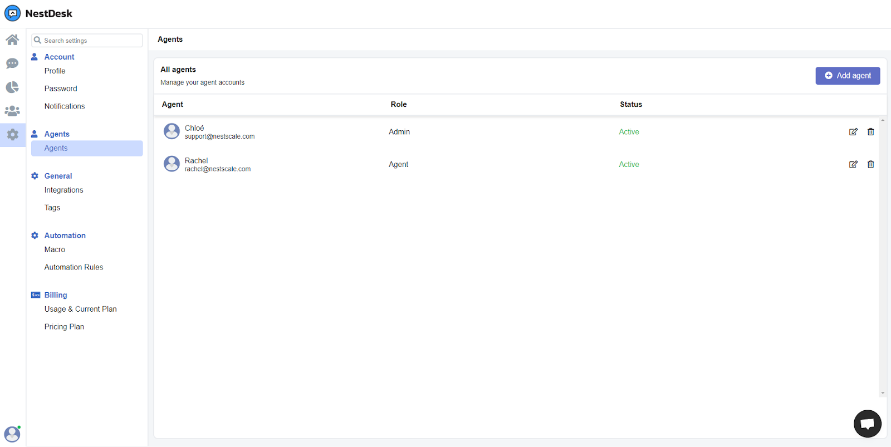Viewport: 891px width, 447px height.
Task: Edit Chloé's agent account
Action: [853, 132]
